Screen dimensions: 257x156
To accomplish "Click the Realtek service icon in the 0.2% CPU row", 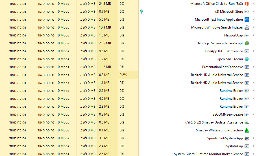I will [x=247, y=75].
